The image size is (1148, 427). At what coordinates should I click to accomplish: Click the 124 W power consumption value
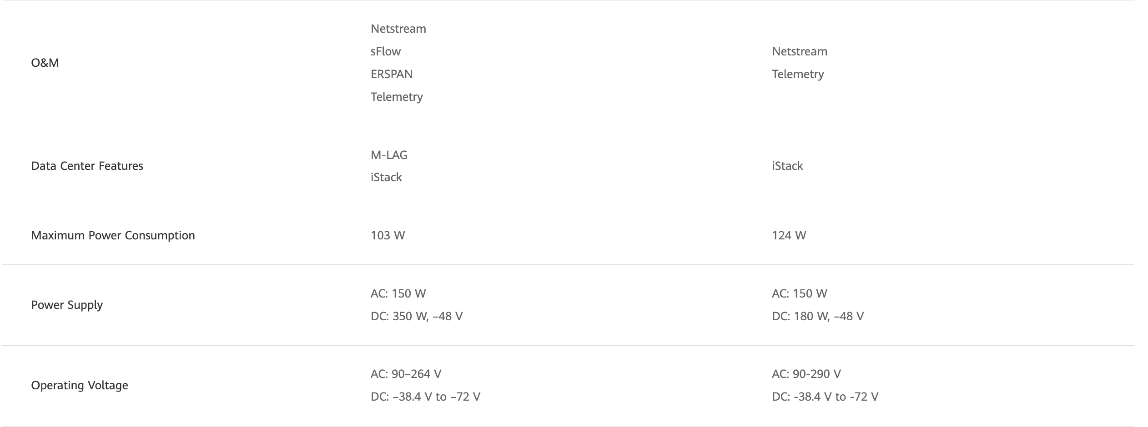click(x=789, y=235)
